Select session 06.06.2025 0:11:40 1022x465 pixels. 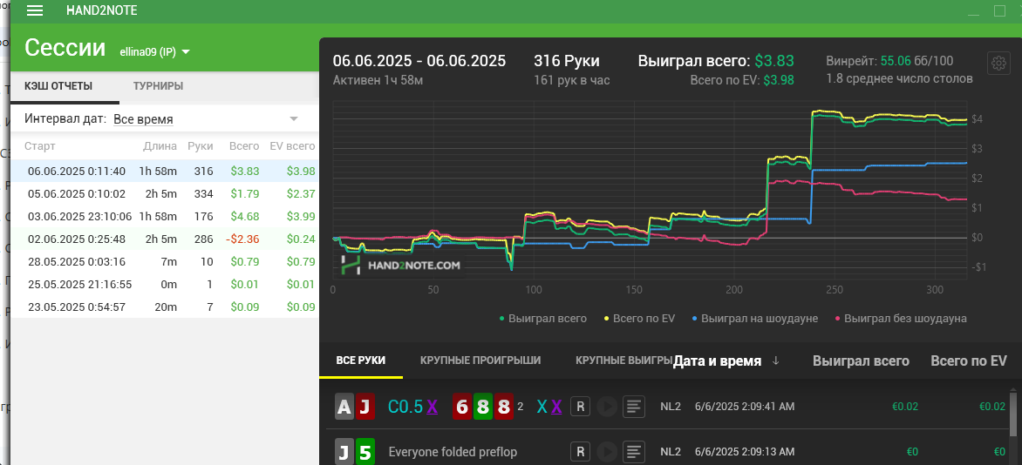click(x=165, y=172)
